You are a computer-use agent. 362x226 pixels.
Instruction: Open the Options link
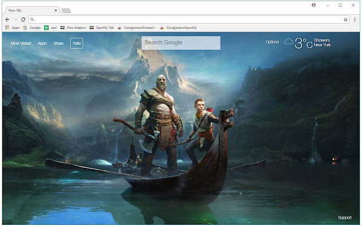tap(272, 42)
